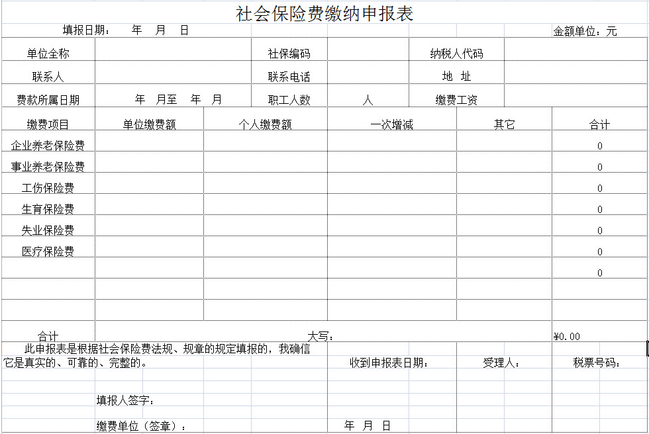
Task: Click the 职工人数 label
Action: pos(289,100)
